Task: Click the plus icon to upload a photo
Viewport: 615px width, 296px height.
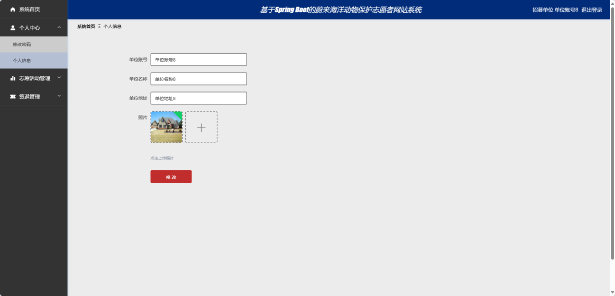Action: [x=201, y=127]
